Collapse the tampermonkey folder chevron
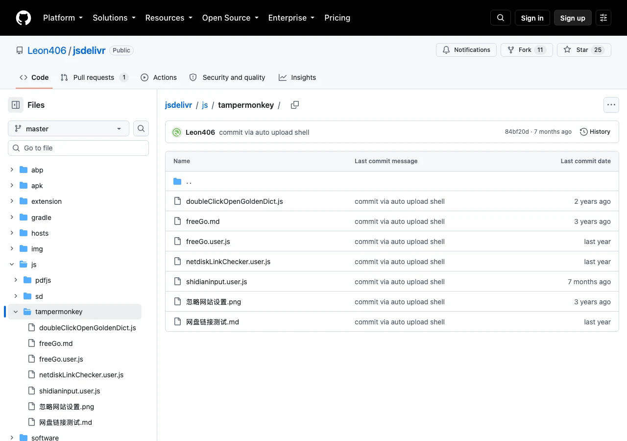Viewport: 627px width, 441px height. (x=16, y=312)
